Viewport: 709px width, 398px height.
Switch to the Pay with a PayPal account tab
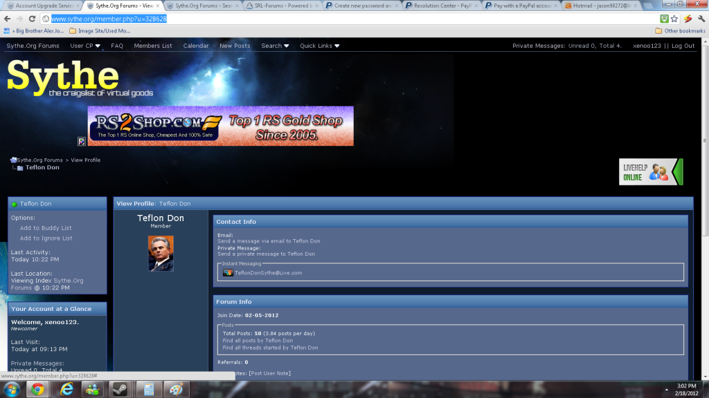coord(521,6)
